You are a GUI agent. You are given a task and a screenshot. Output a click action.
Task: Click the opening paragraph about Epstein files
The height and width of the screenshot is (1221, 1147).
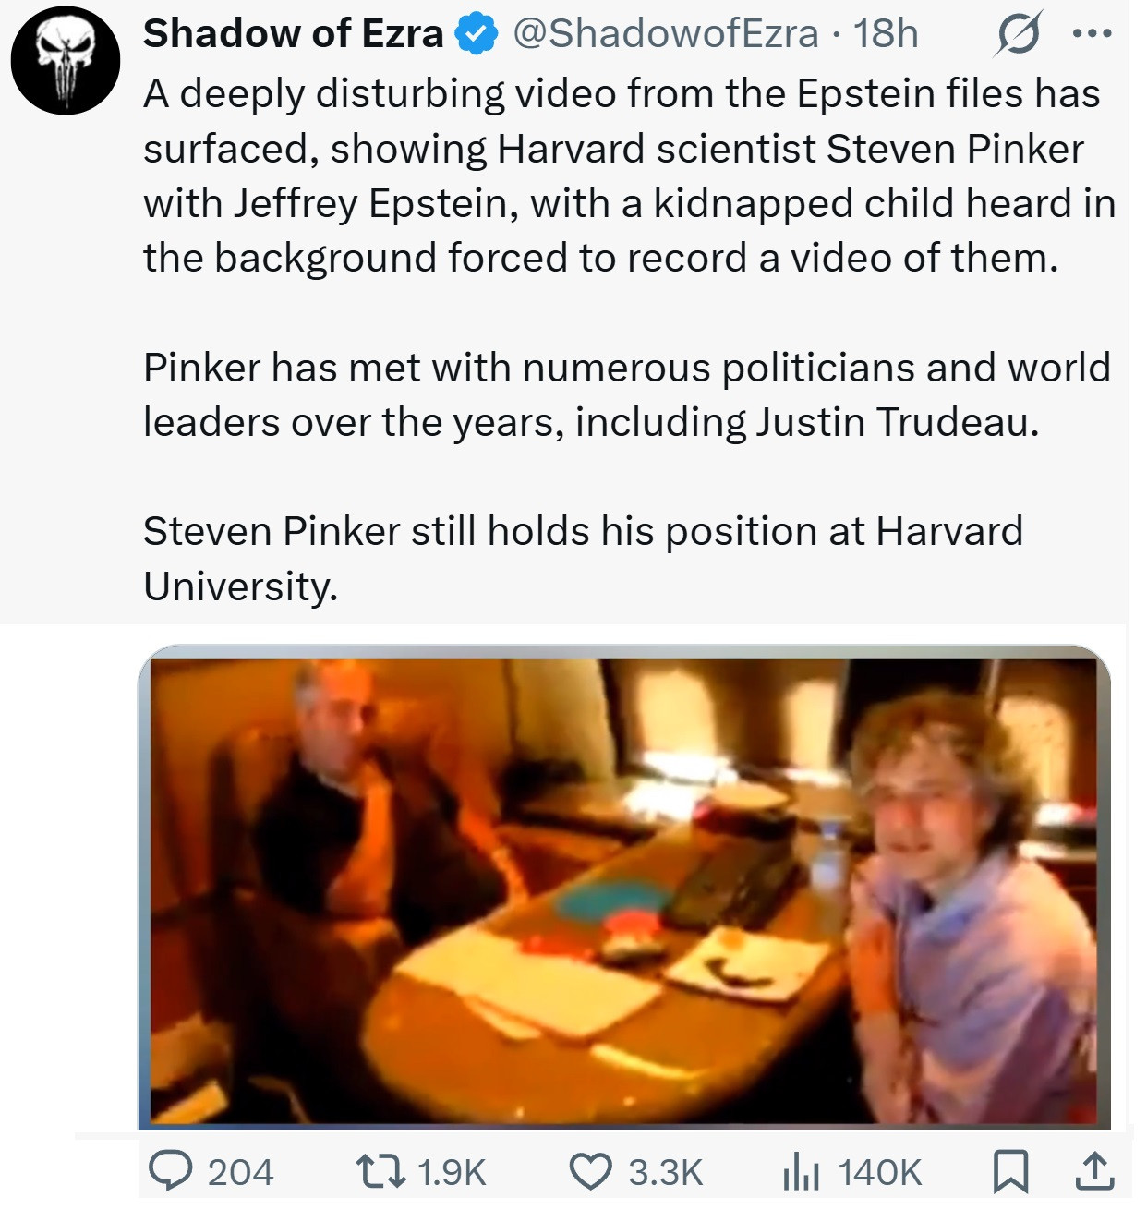coord(628,175)
